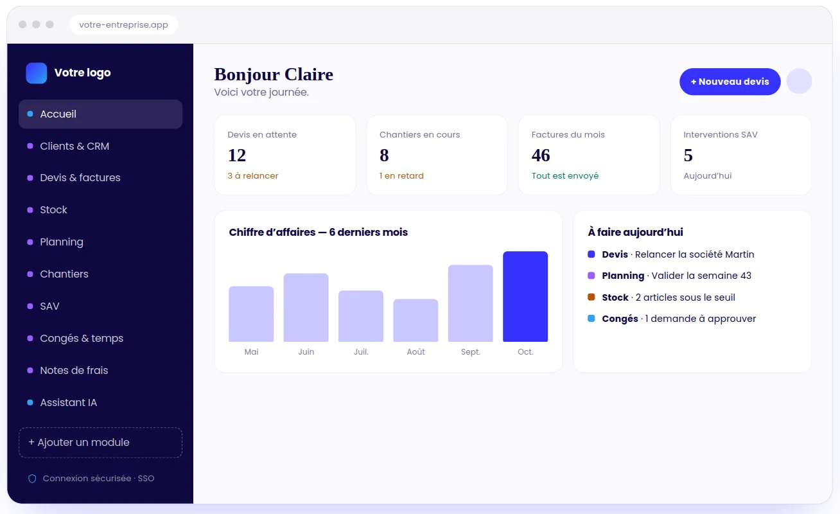The image size is (840, 514).
Task: Click the Bonjour Claire heading
Action: [x=274, y=75]
